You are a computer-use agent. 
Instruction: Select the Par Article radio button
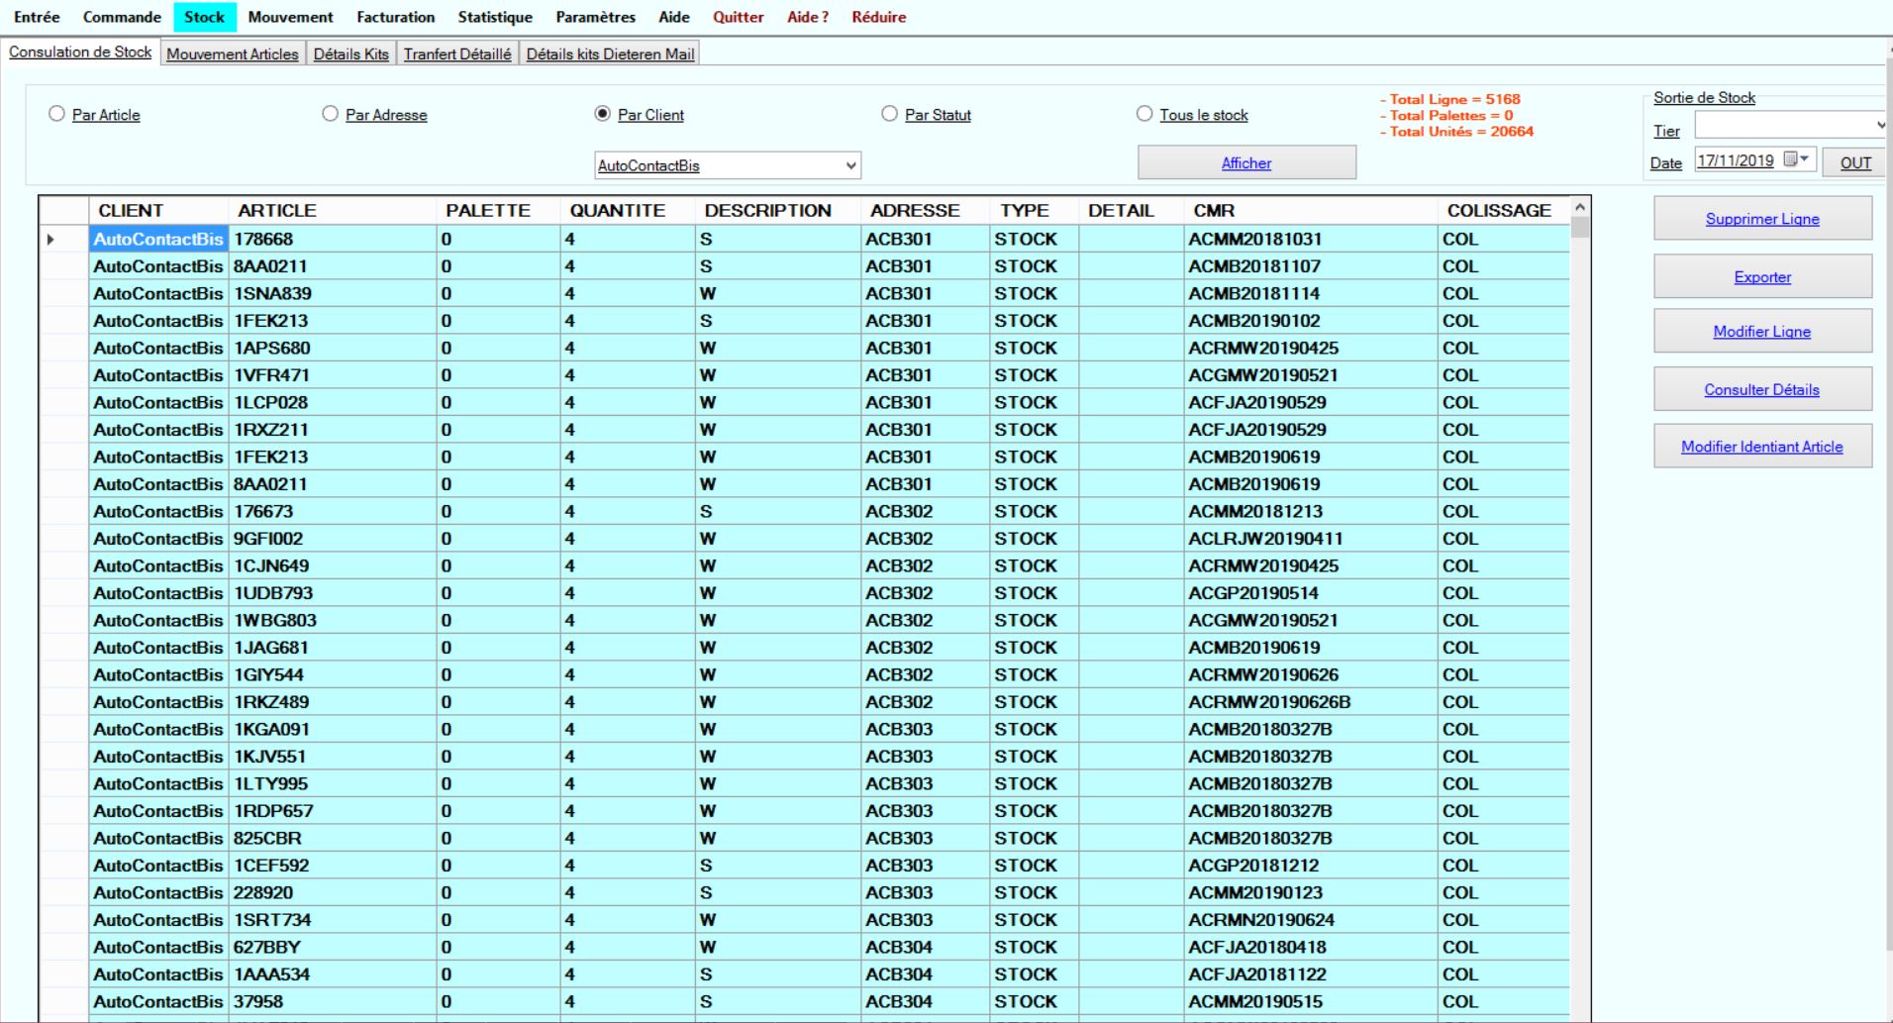pyautogui.click(x=56, y=114)
